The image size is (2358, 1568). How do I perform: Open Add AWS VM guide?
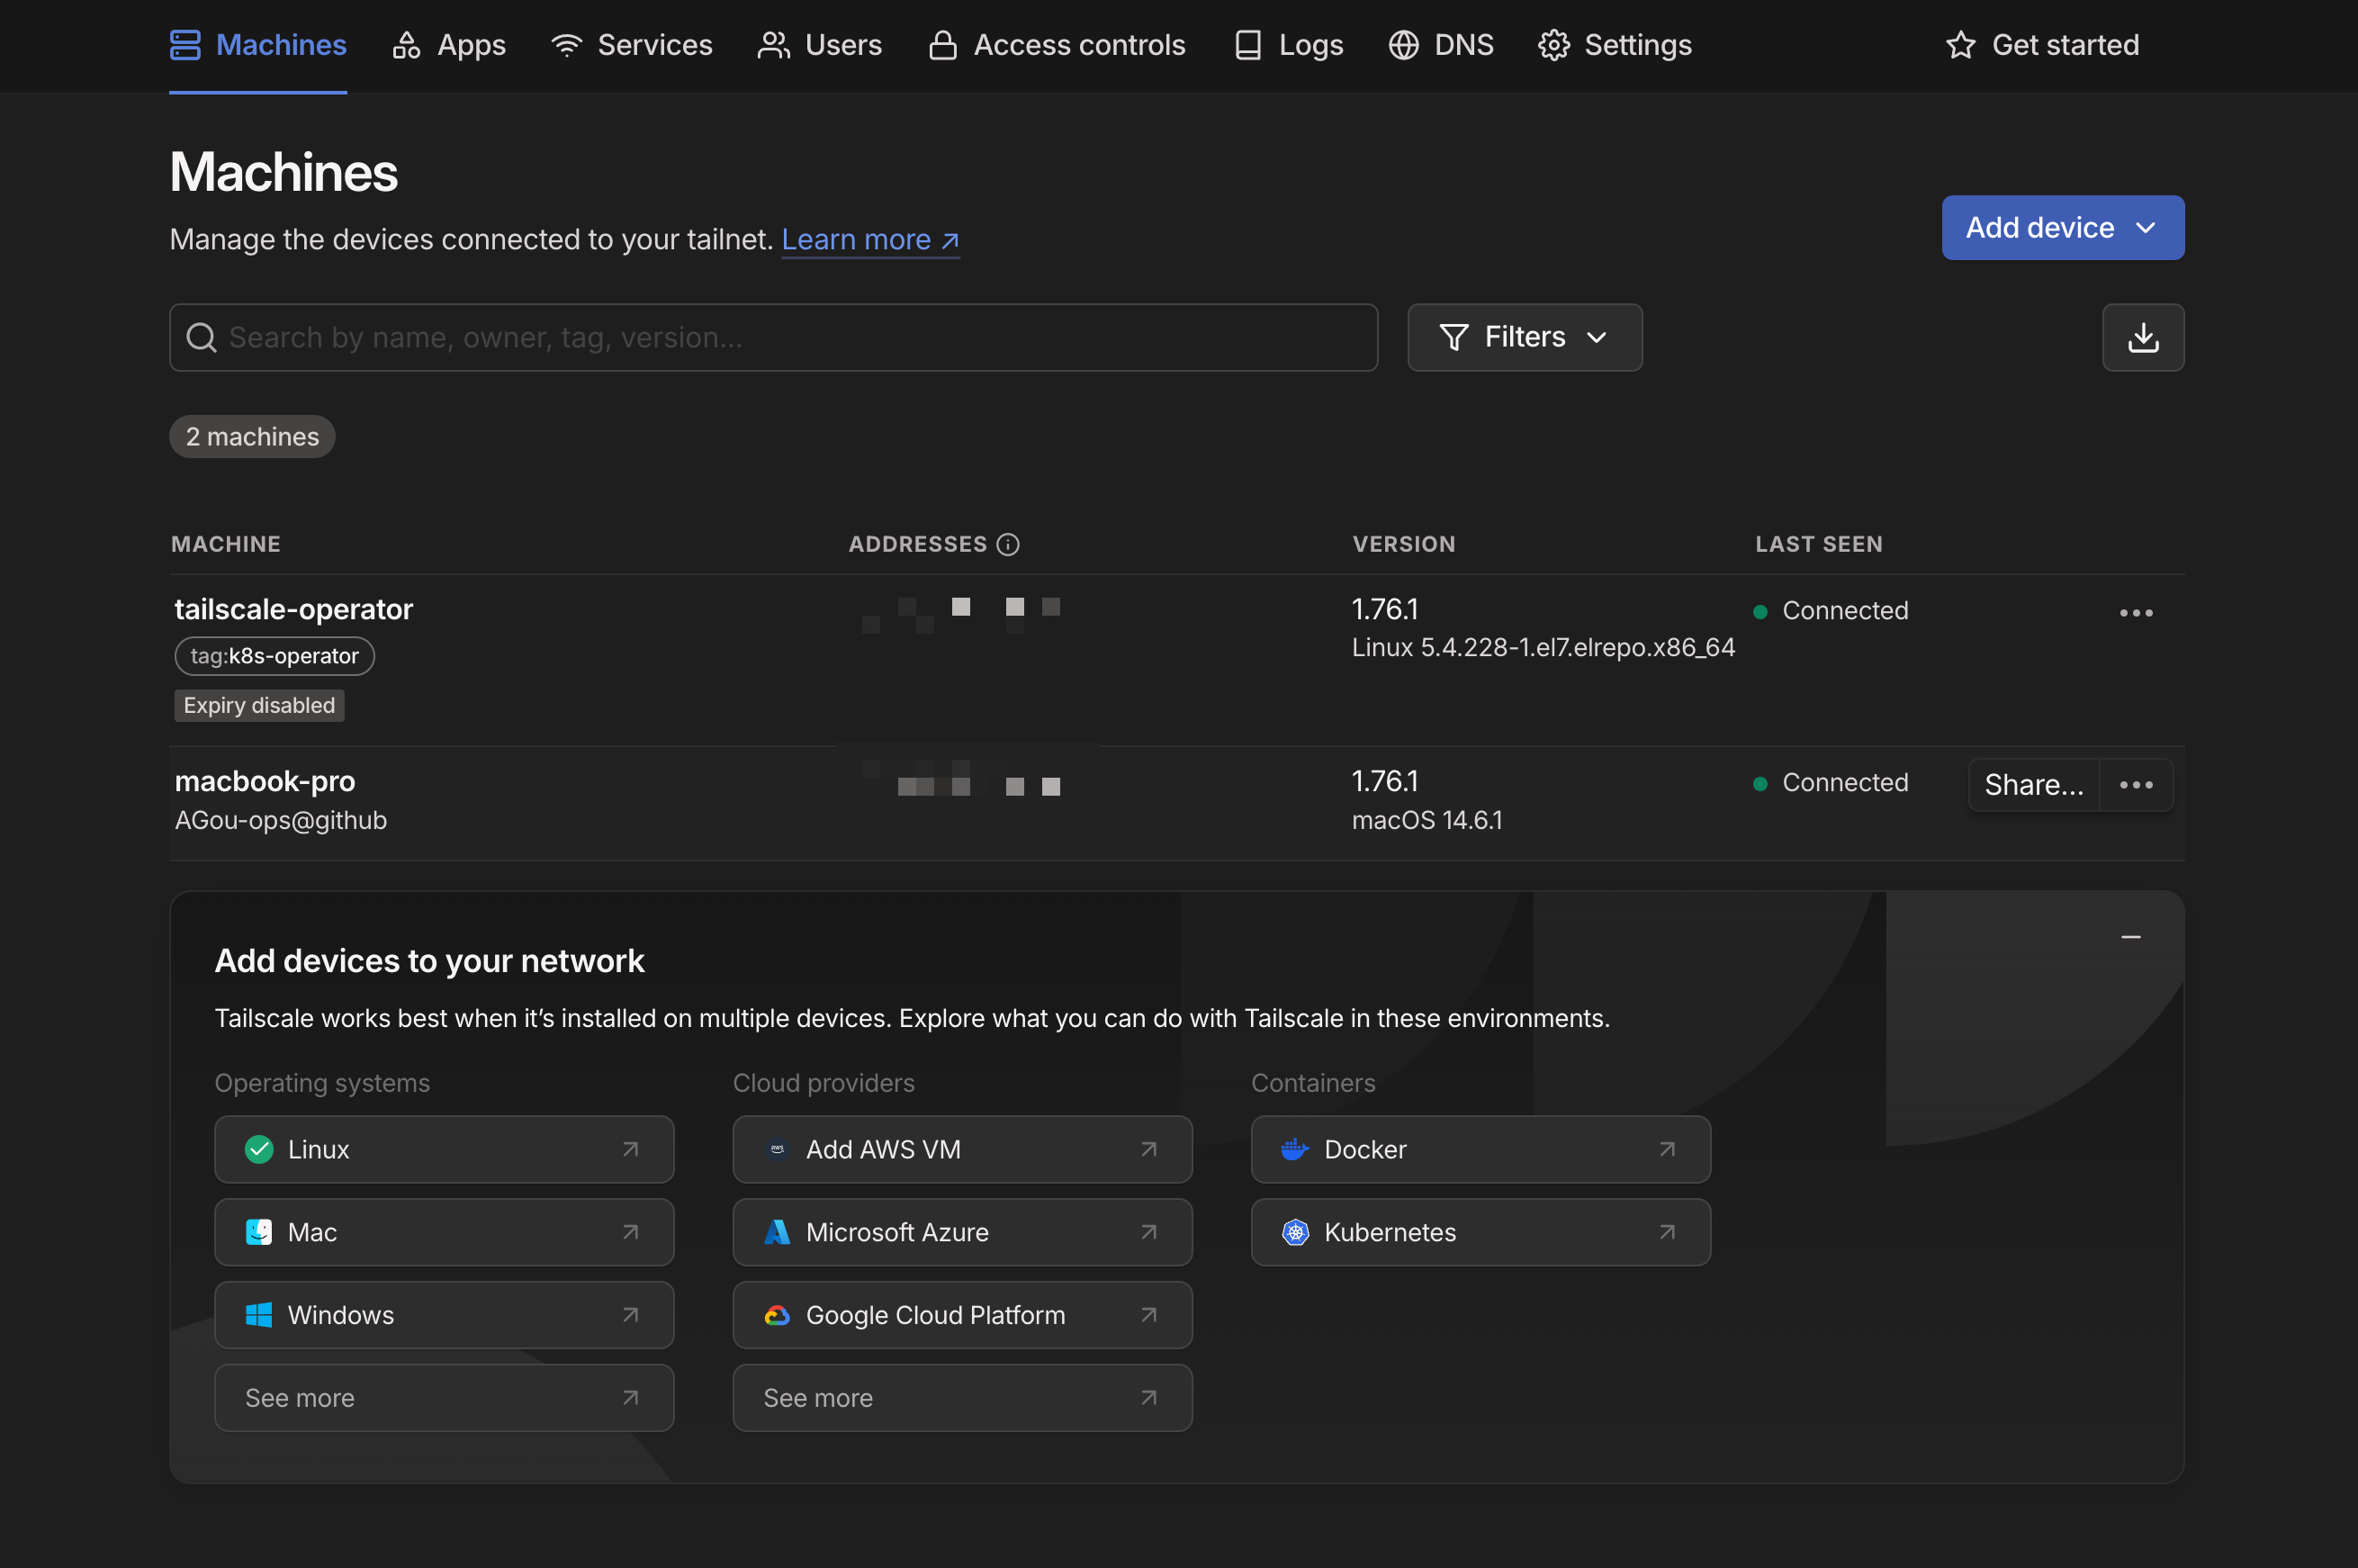tap(961, 1150)
